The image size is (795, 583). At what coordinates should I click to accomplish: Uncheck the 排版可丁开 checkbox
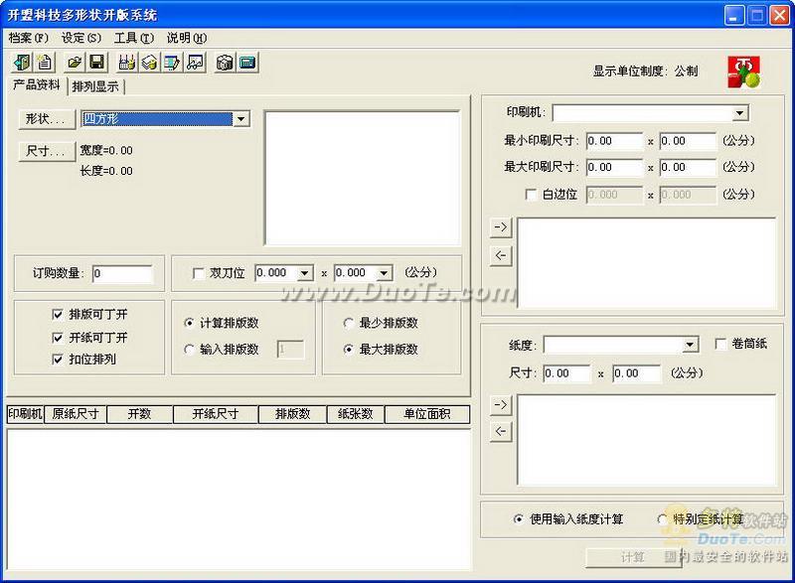(x=58, y=315)
